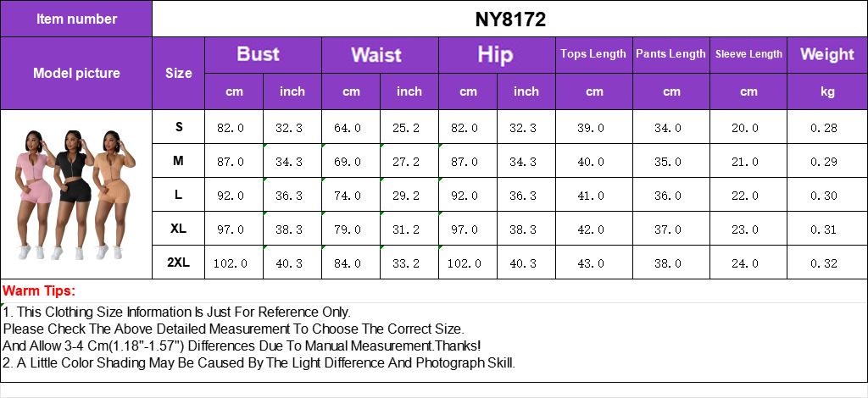Click the Hip column header
The height and width of the screenshot is (398, 868).
tap(497, 55)
